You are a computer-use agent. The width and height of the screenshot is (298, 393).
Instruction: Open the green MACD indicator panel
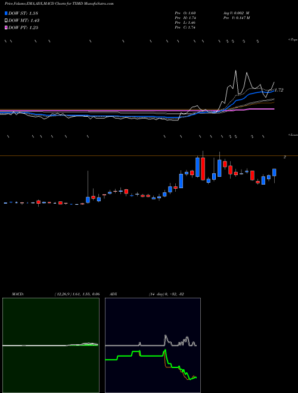coord(51,345)
